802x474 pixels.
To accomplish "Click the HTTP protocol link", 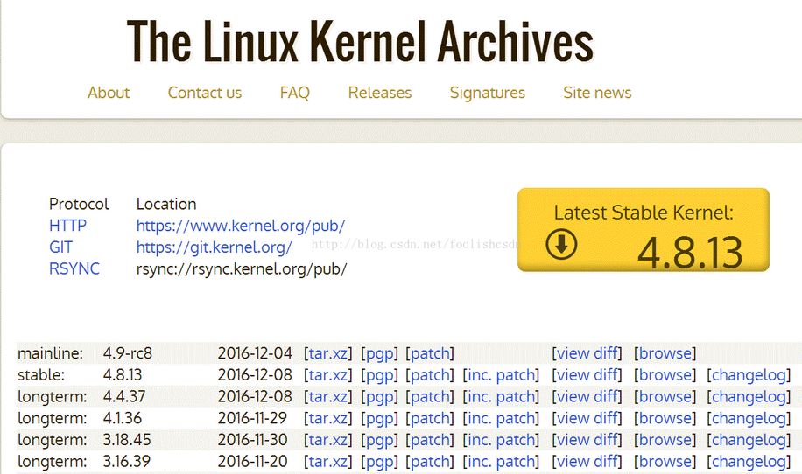I will [67, 226].
